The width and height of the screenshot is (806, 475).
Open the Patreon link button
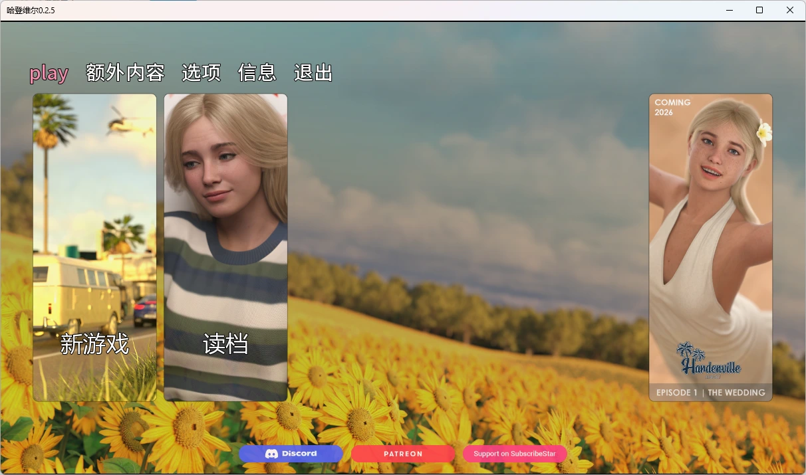403,454
